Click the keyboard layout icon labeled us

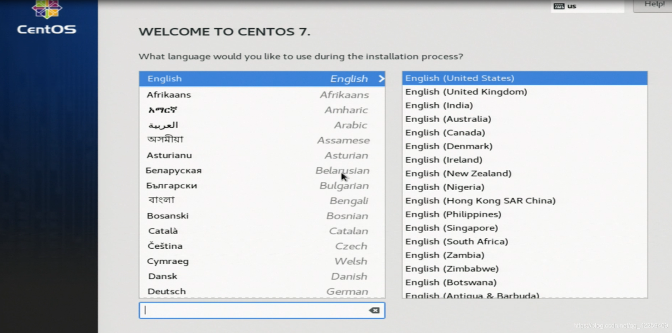(559, 6)
